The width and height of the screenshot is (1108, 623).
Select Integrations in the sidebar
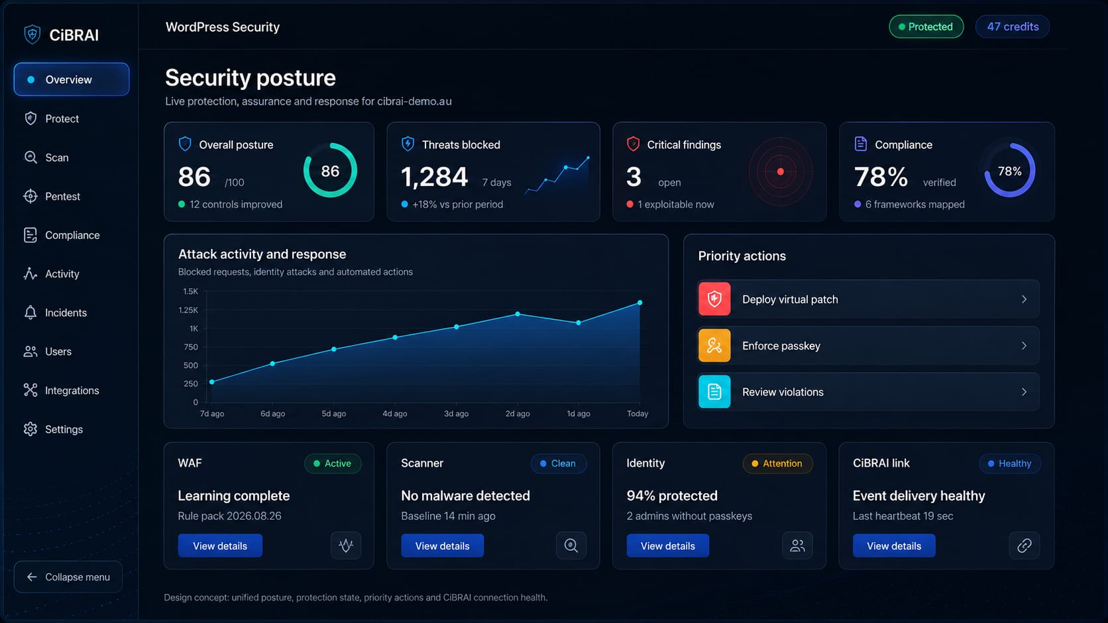pos(72,391)
